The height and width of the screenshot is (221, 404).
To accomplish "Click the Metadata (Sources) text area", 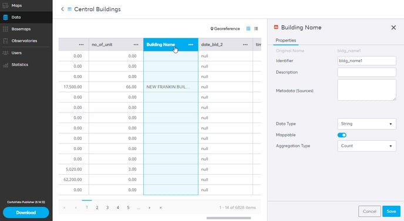I will pos(366,90).
